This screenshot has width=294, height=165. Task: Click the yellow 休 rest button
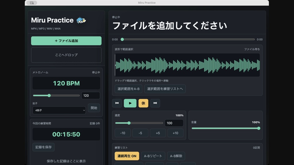coord(143,103)
